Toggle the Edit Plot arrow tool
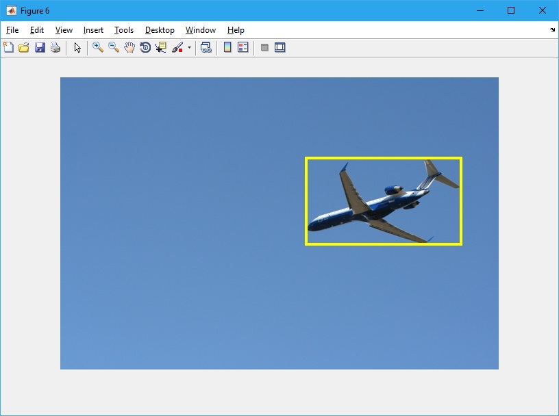This screenshot has width=559, height=416. point(77,47)
